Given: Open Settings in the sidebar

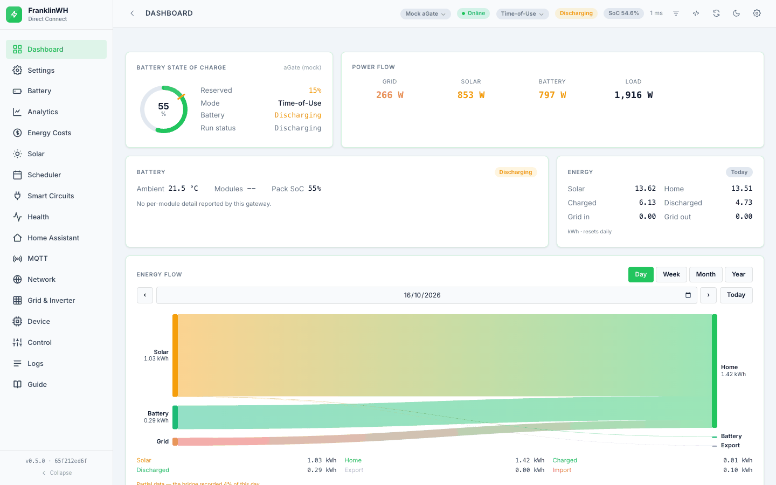Looking at the screenshot, I should point(56,71).
